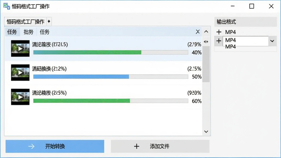281x158 pixels.
Task: Click the vertical scrollbar thumb of task list
Action: tap(206, 64)
